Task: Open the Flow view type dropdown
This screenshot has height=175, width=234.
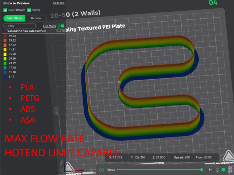Action: 20,26
